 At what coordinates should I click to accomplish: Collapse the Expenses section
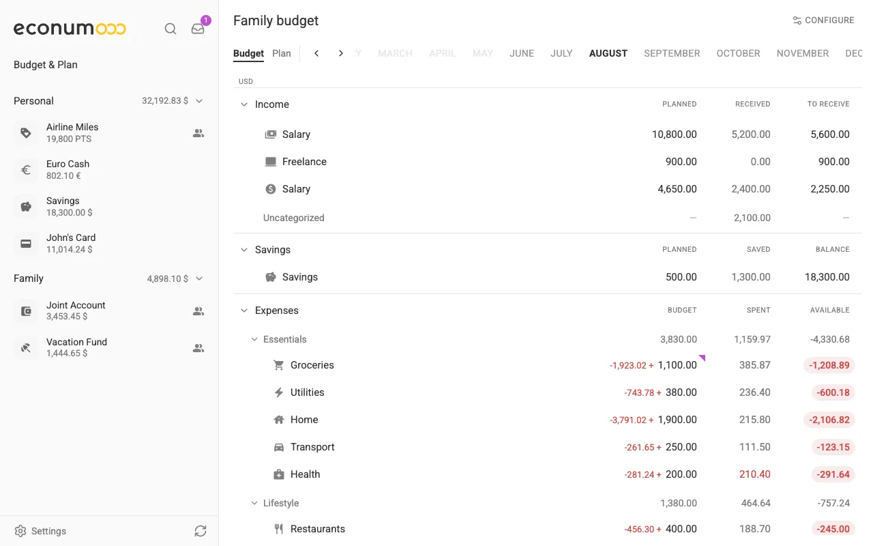click(243, 311)
